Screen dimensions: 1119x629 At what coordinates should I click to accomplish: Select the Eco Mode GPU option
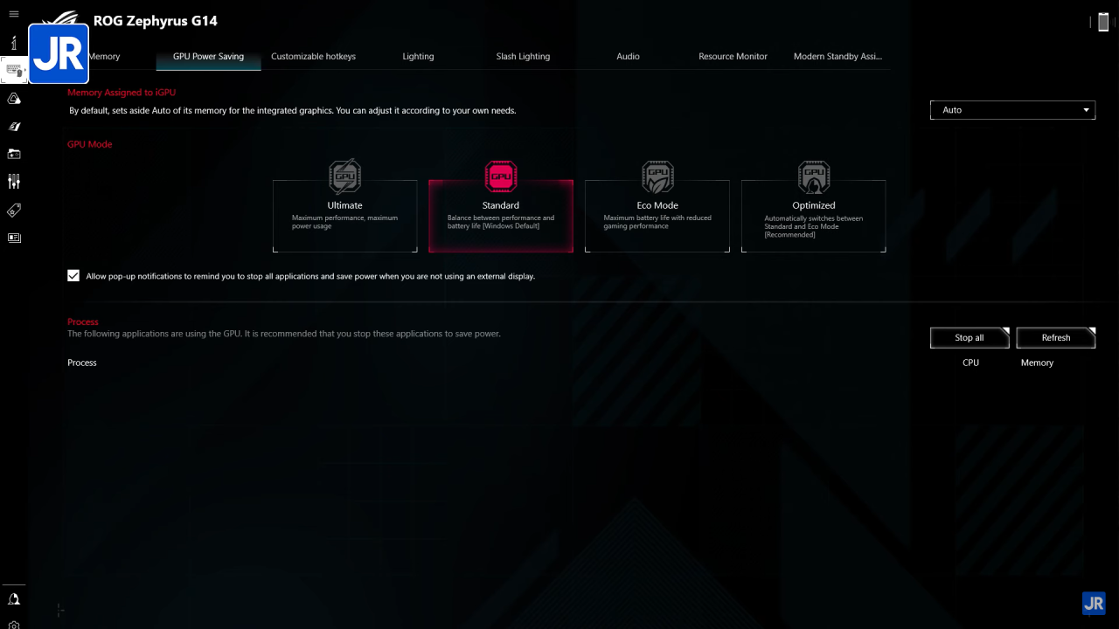[x=657, y=215]
